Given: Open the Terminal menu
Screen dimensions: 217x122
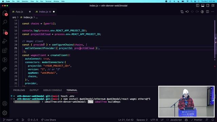Looking at the screenshot, I should (x=48, y=1).
